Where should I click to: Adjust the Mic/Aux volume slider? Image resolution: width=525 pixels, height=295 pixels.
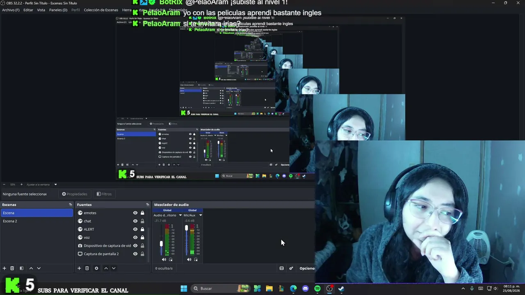(x=186, y=228)
